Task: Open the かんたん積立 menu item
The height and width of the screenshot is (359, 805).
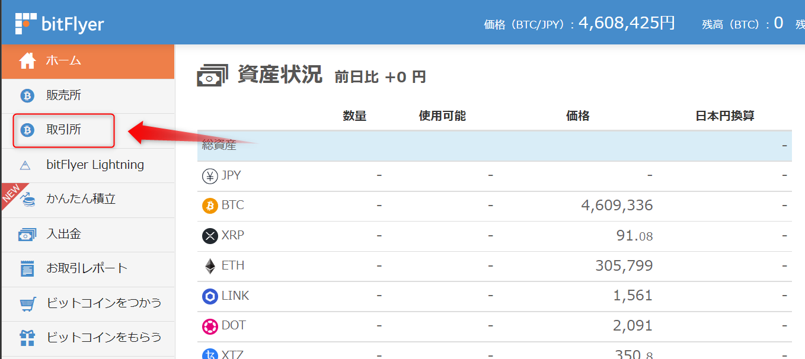Action: tap(88, 200)
